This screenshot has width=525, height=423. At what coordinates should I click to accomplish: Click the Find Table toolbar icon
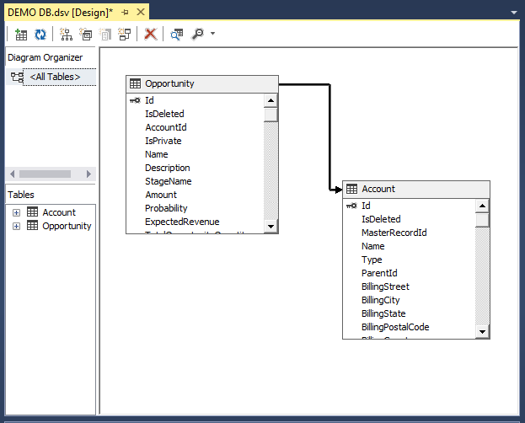click(177, 35)
